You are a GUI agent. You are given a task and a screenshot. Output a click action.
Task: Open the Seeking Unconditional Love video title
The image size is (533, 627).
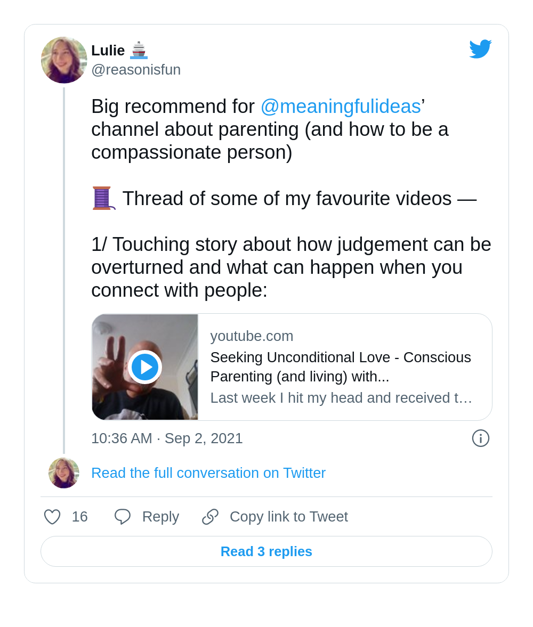[x=341, y=367]
